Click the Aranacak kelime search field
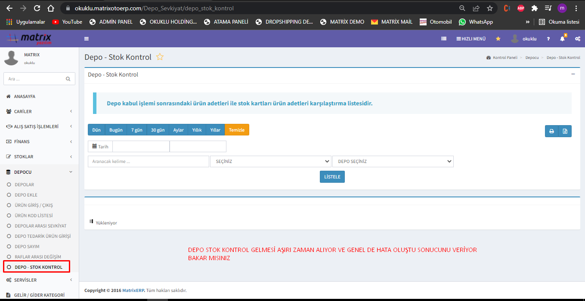585x301 pixels. coord(148,161)
